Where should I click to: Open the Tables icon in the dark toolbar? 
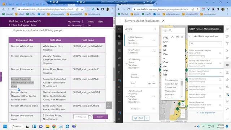point(119,43)
